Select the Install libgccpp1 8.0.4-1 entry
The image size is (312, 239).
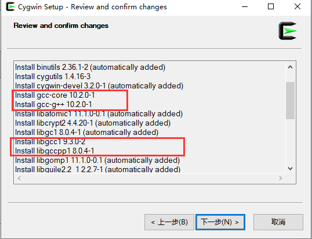click(x=55, y=151)
